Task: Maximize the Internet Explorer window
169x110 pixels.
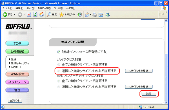Action: point(161,3)
